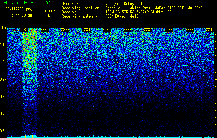Select the file name 1004112230.png
This screenshot has height=138, width=217.
(x=18, y=9)
